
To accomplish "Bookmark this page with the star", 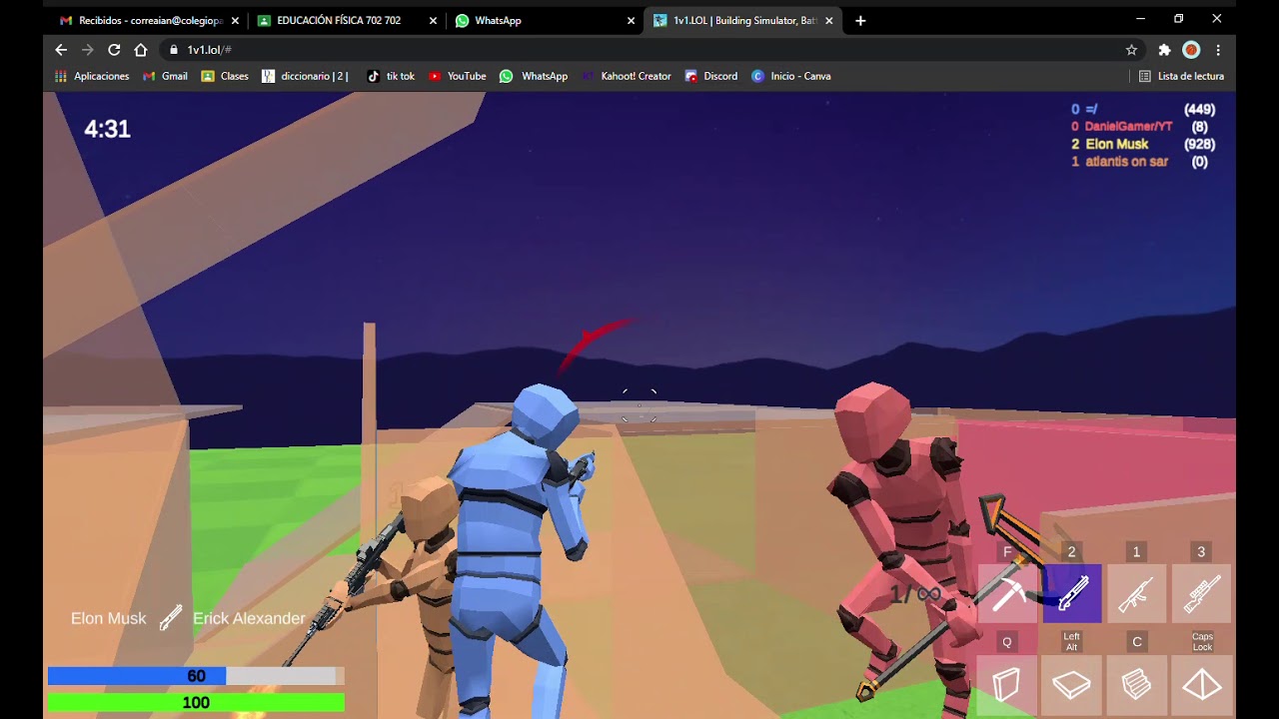I will click(x=1131, y=49).
